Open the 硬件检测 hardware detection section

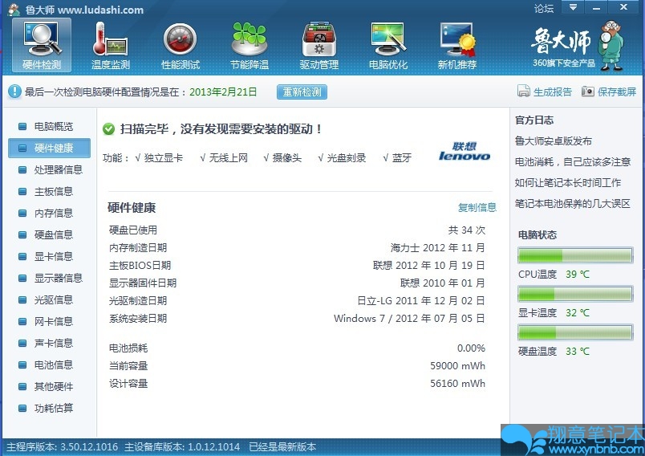[42, 45]
